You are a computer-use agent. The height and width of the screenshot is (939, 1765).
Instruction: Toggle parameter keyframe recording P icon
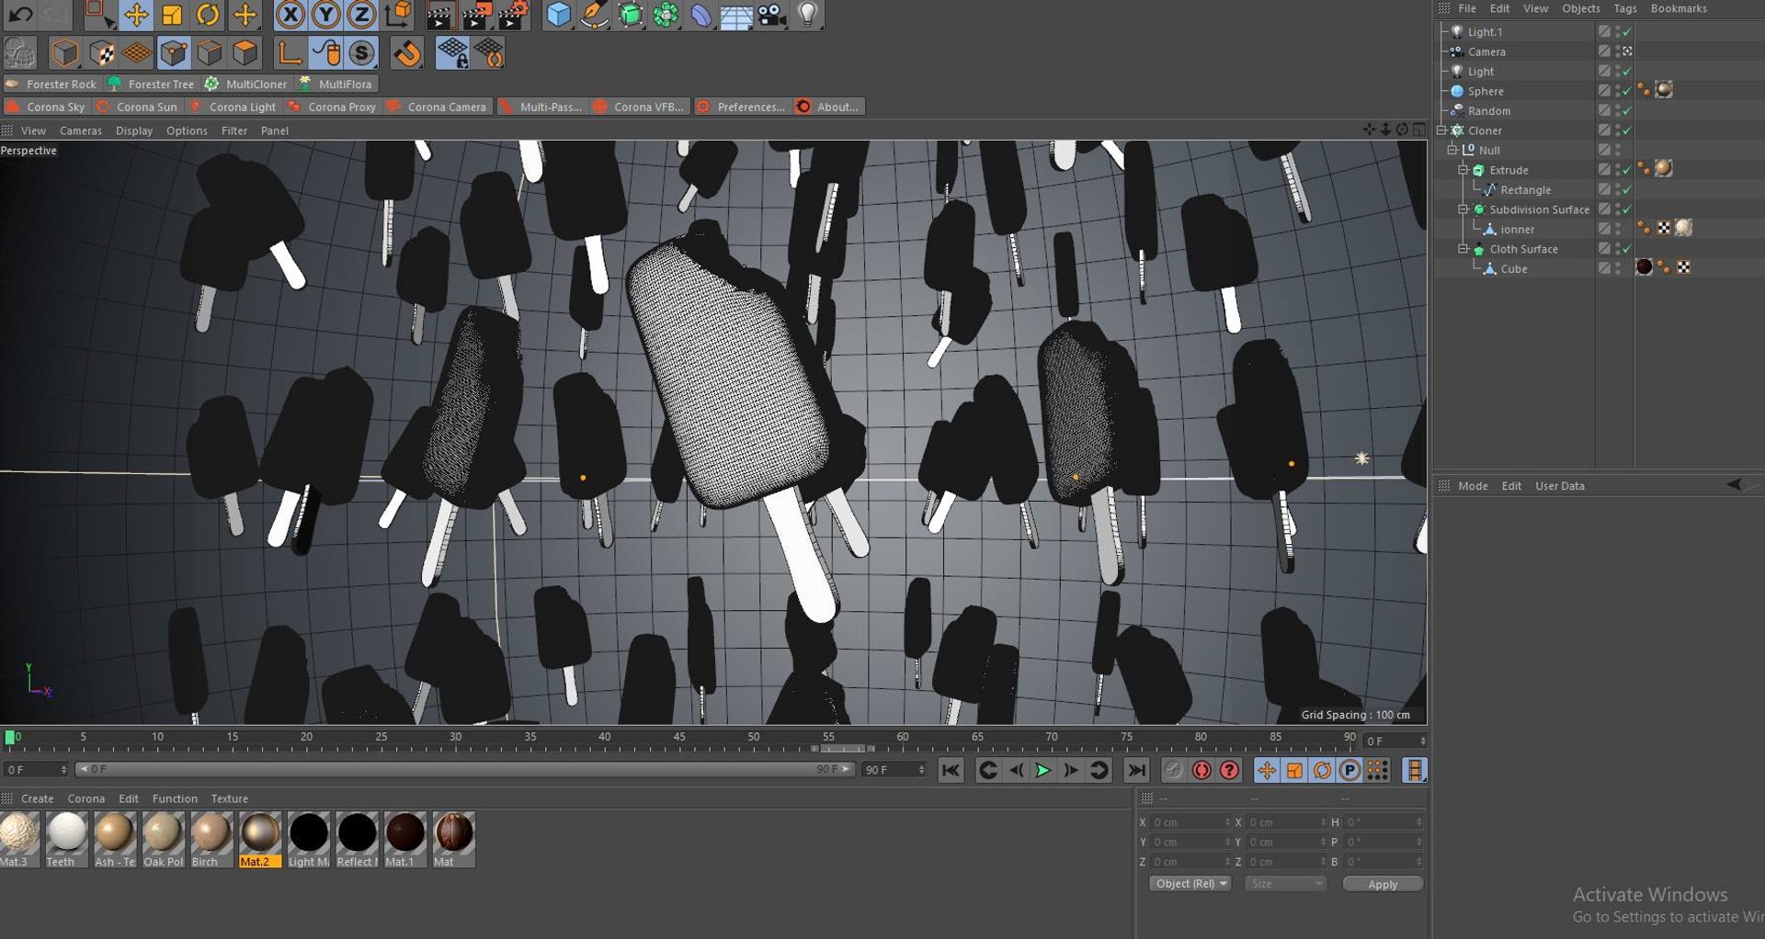[1349, 770]
